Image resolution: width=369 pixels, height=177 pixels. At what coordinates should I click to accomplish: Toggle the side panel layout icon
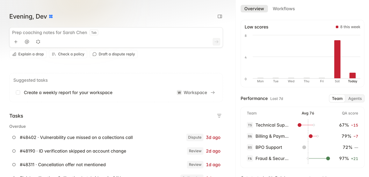tap(220, 16)
